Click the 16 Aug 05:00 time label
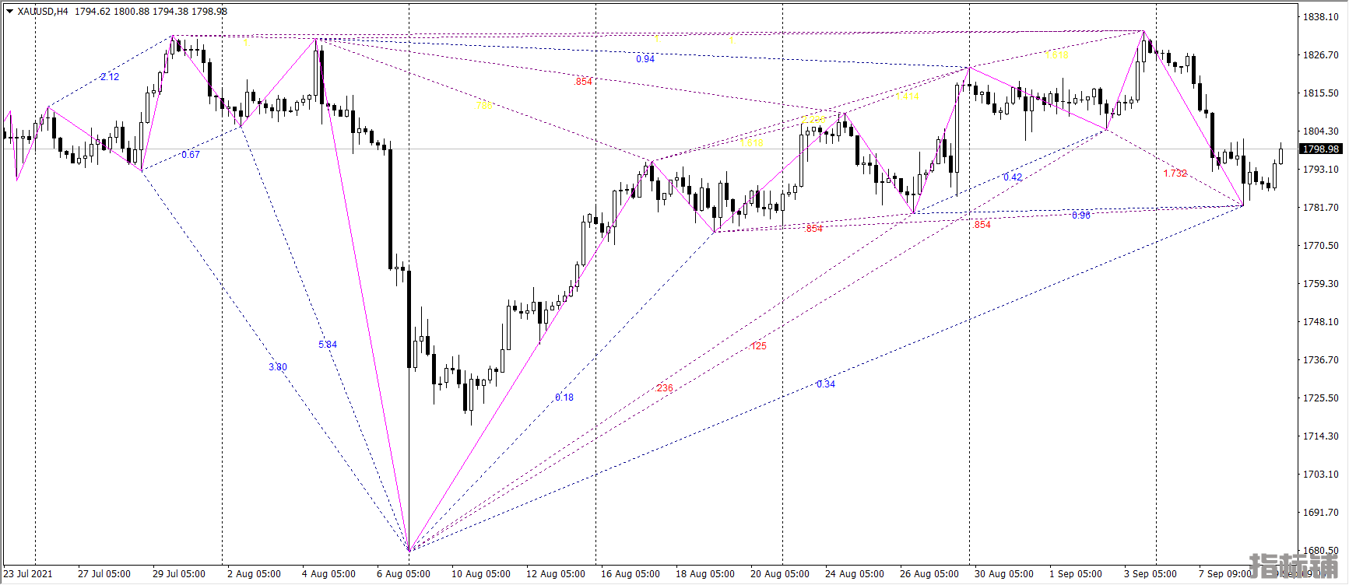Image resolution: width=1349 pixels, height=585 pixels. coord(630,574)
